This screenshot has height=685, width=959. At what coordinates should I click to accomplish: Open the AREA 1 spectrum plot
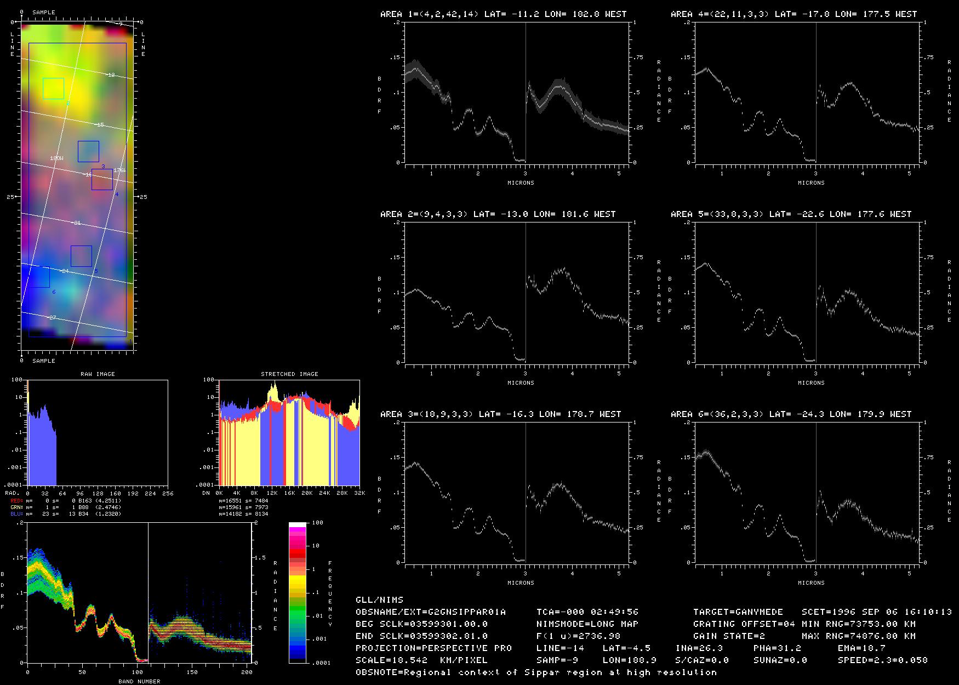point(518,93)
